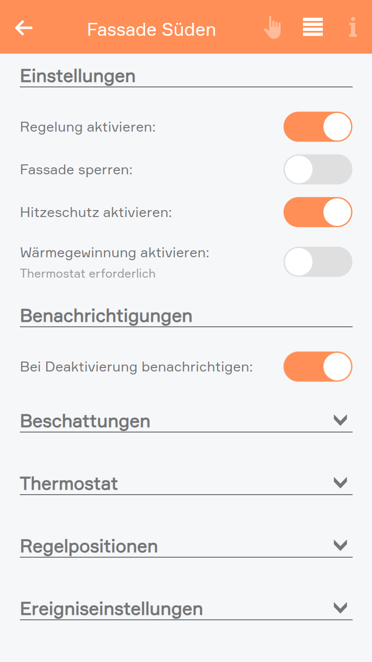The image size is (372, 662).
Task: Click the Fassade Süden page title
Action: point(151,30)
